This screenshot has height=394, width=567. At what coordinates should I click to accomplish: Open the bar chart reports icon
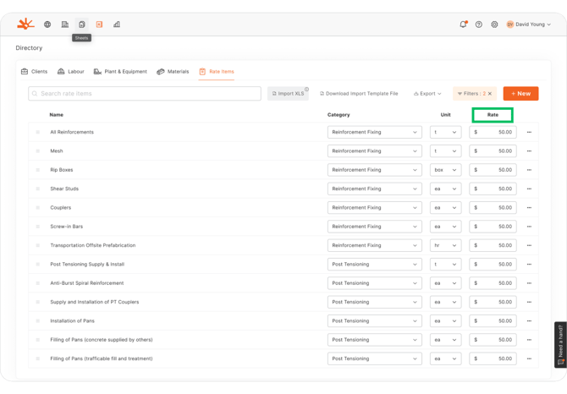tap(117, 25)
